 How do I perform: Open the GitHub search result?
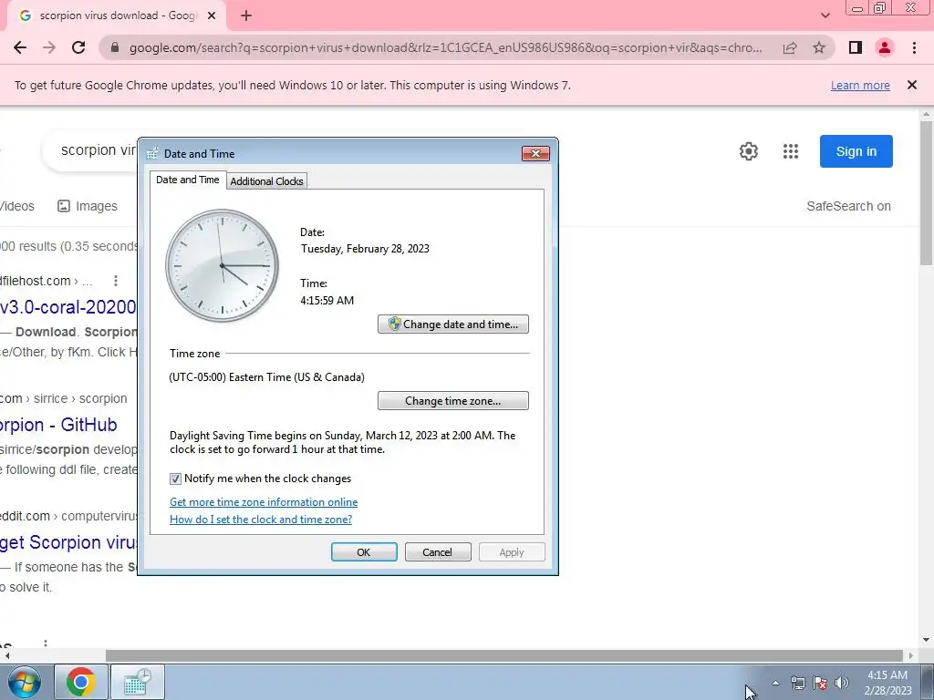coord(58,425)
